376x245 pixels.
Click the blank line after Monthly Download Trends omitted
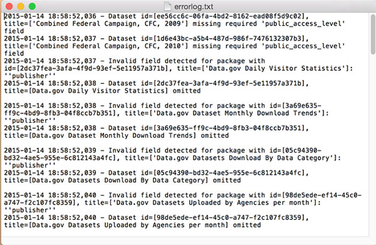185,143
